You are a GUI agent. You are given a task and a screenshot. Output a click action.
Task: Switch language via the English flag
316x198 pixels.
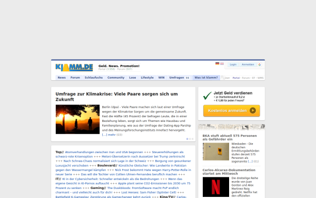[x=222, y=64]
